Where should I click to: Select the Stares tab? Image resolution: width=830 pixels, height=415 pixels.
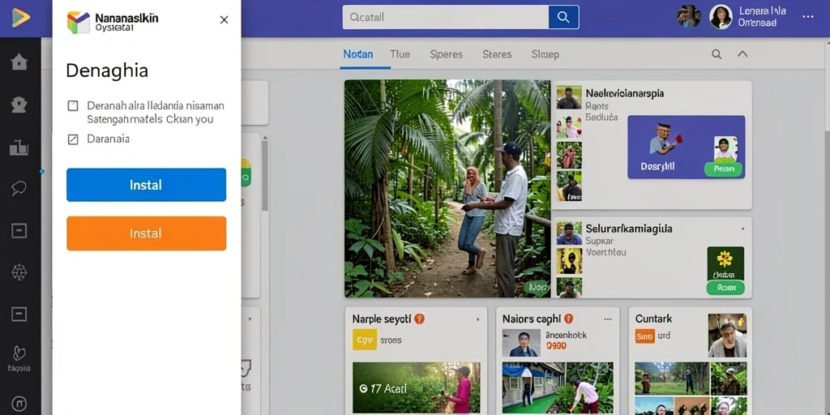[x=497, y=54]
